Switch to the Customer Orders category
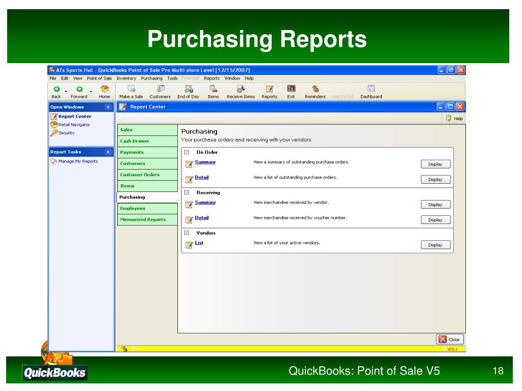This screenshot has height=391, width=522. 147,175
